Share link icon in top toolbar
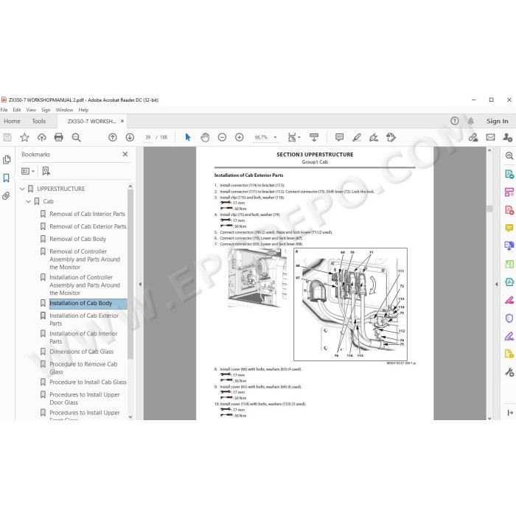Viewport: 516px width, 516px height. (x=473, y=137)
